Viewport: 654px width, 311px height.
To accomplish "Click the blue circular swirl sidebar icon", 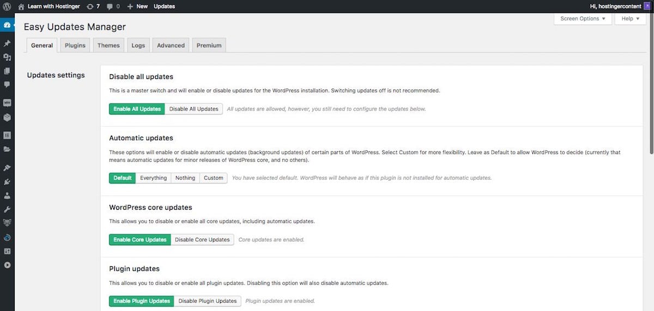I will (x=7, y=237).
